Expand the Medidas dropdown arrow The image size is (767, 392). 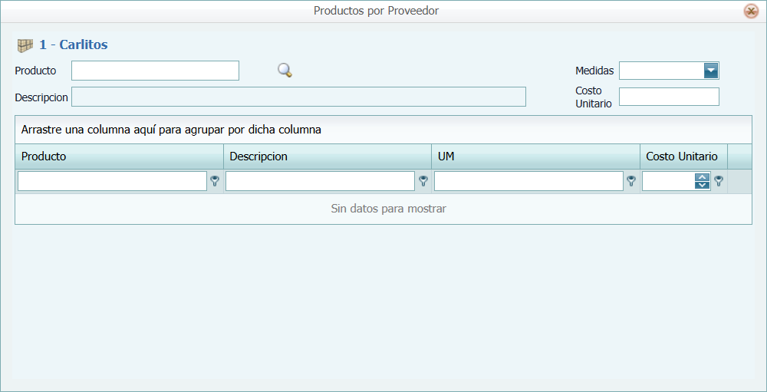point(710,71)
